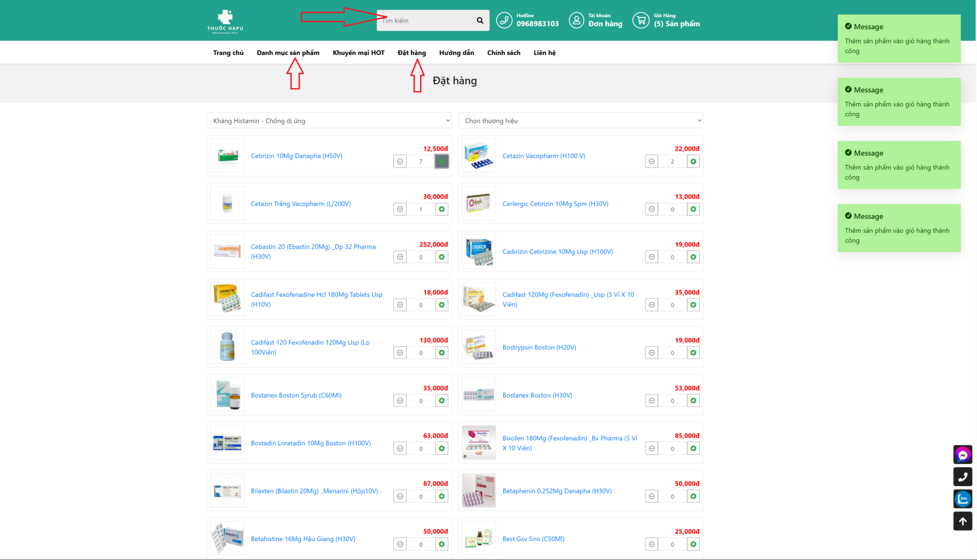Open Danh mục sản phẩm menu
Image resolution: width=977 pixels, height=560 pixels.
click(x=288, y=53)
